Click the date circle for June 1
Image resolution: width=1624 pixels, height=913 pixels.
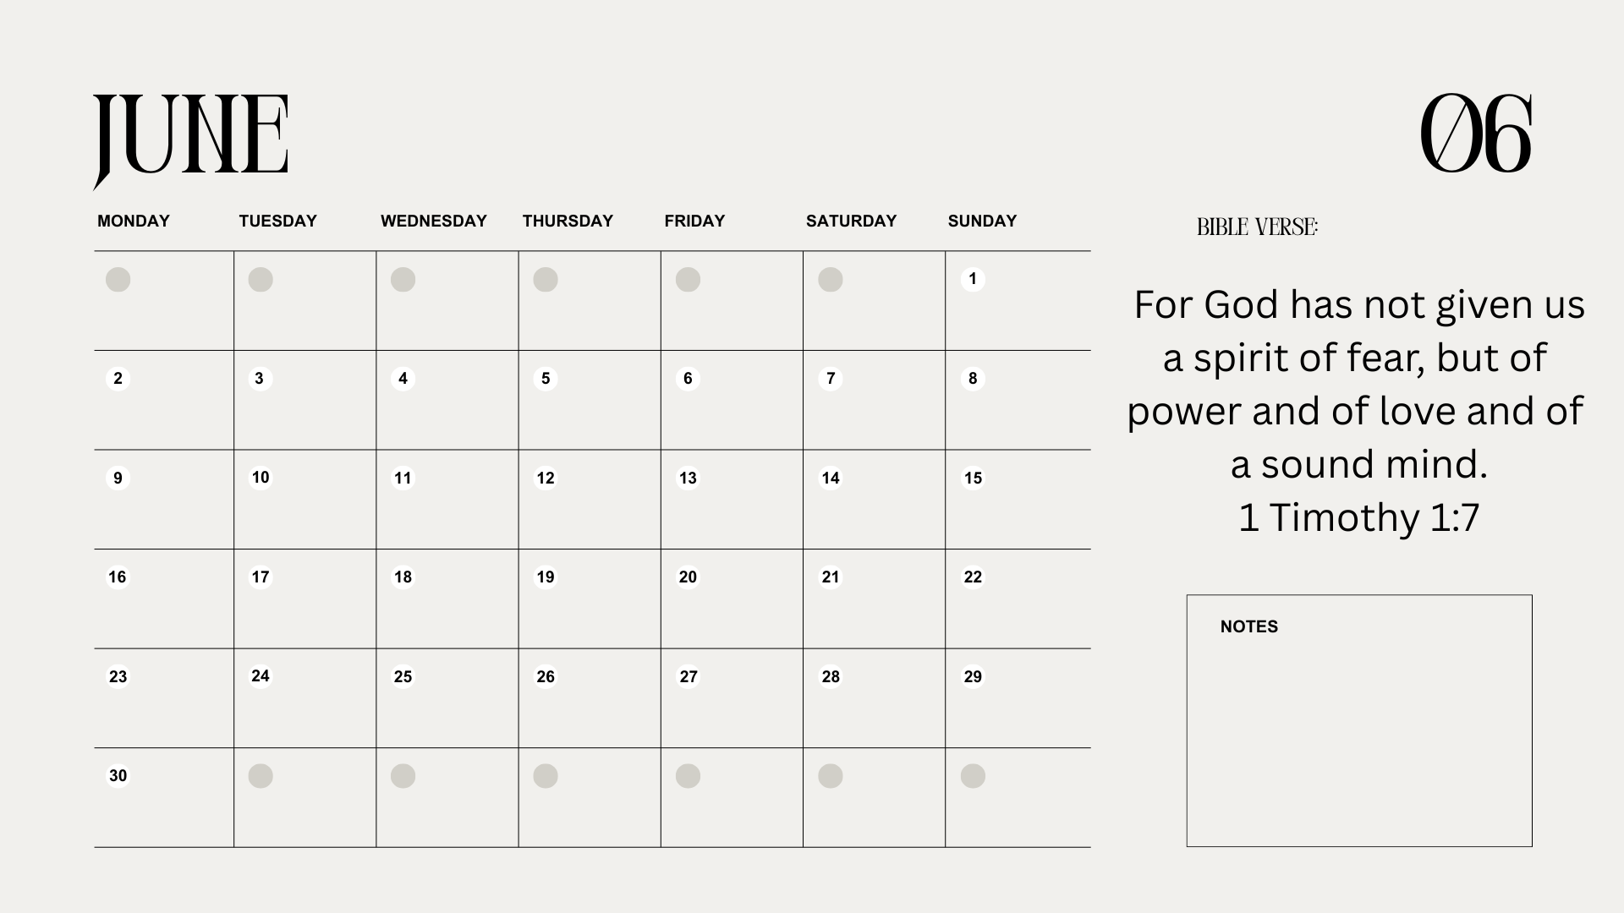(973, 279)
